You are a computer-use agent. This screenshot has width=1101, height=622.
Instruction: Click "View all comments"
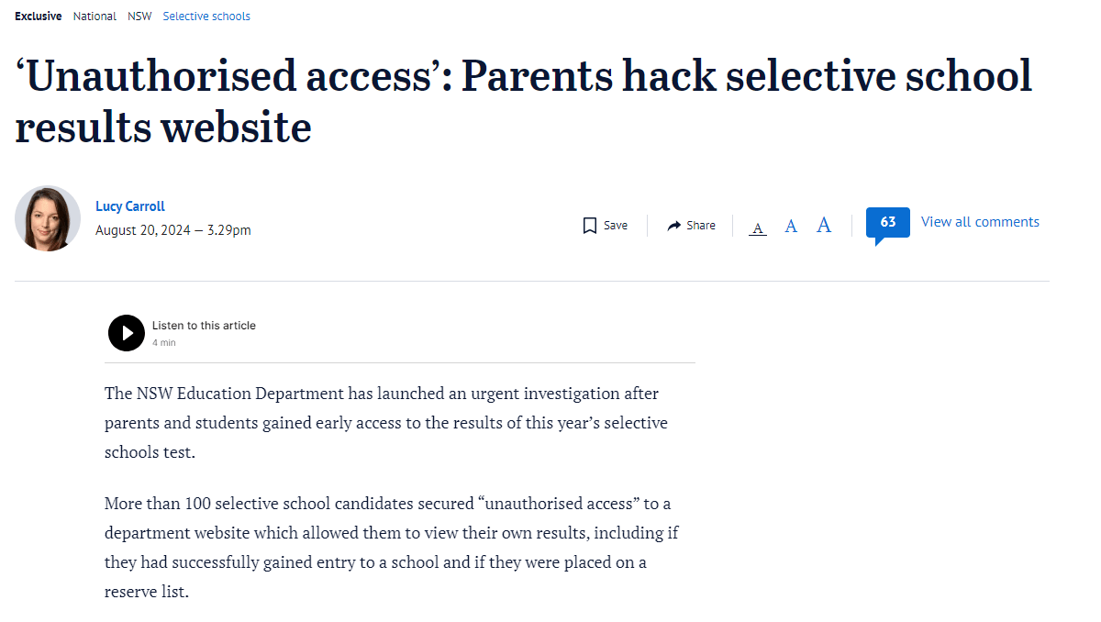[980, 221]
